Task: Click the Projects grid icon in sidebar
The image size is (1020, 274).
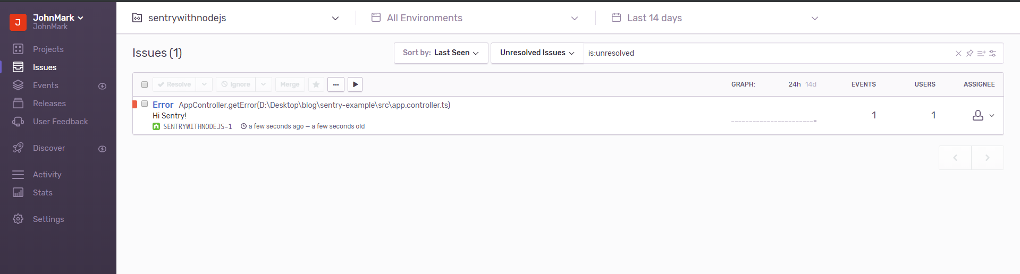Action: pos(18,49)
